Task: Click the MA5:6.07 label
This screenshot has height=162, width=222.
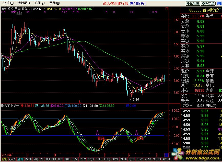Action: point(39,9)
